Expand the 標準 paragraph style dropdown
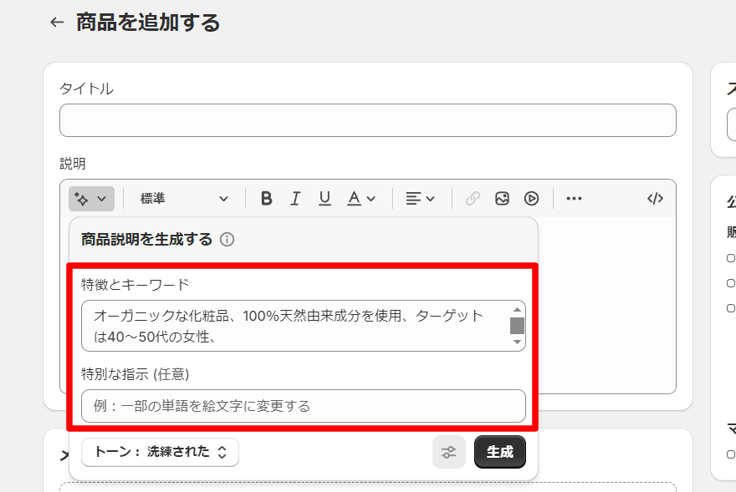Screen dimensions: 736x492 click(183, 199)
